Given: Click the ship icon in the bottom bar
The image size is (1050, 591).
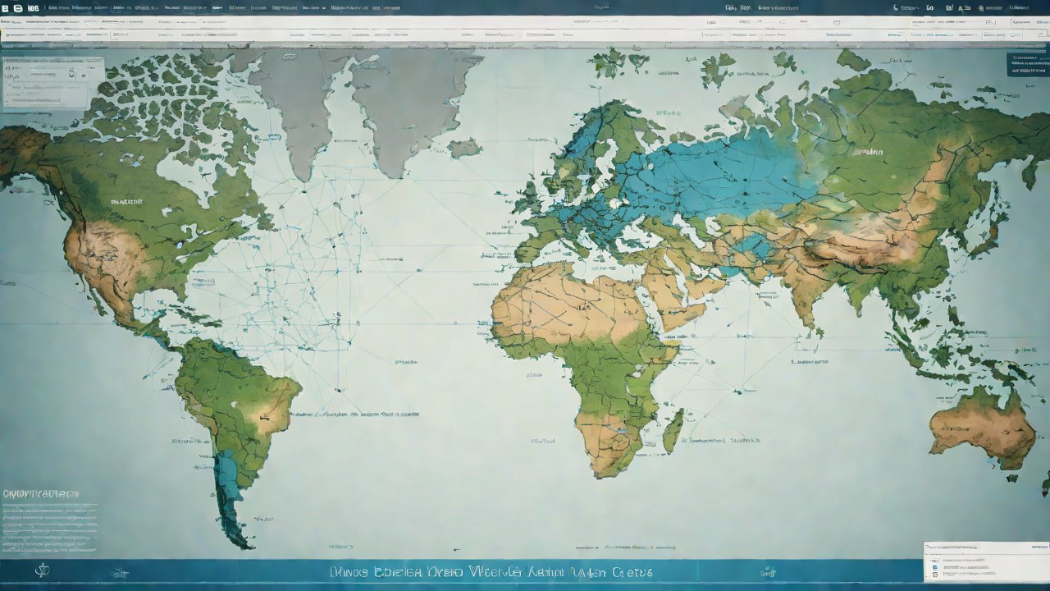Looking at the screenshot, I should pyautogui.click(x=120, y=572).
